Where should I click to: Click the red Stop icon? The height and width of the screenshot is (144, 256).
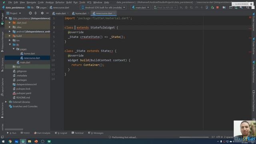(x=218, y=8)
